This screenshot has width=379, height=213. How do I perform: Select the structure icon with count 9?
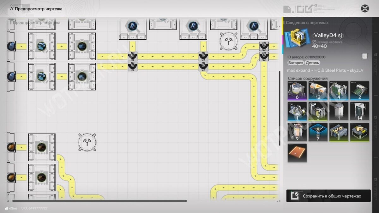(297, 132)
